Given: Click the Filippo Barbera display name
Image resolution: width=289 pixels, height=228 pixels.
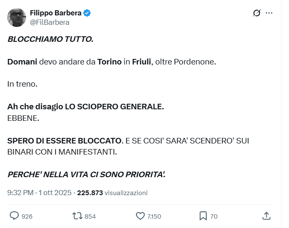Looking at the screenshot, I should tap(56, 13).
